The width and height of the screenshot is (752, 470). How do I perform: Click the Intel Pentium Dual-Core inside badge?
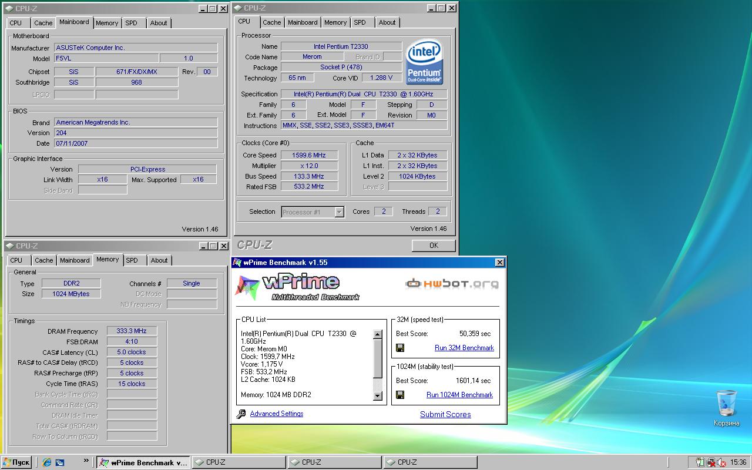425,62
